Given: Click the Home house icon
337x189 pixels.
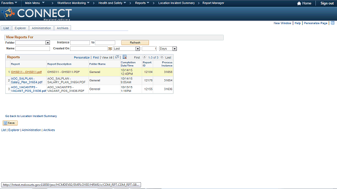Looking at the screenshot, I should 299,3.
